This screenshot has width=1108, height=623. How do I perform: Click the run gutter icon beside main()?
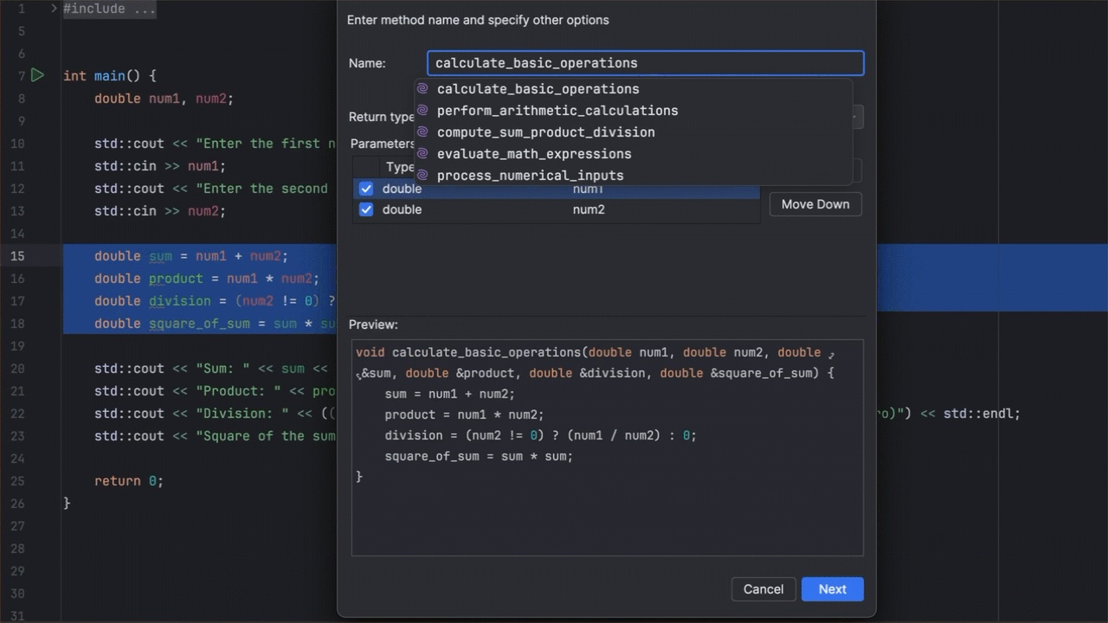coord(37,75)
